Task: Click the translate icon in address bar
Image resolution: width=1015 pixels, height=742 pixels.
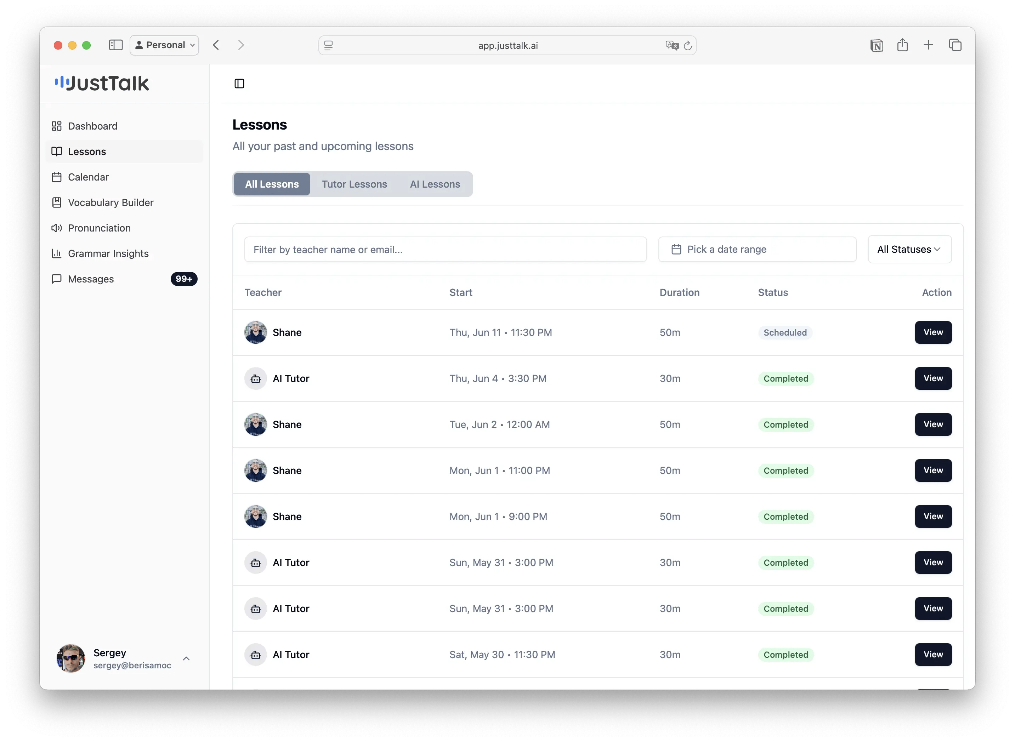Action: tap(672, 45)
